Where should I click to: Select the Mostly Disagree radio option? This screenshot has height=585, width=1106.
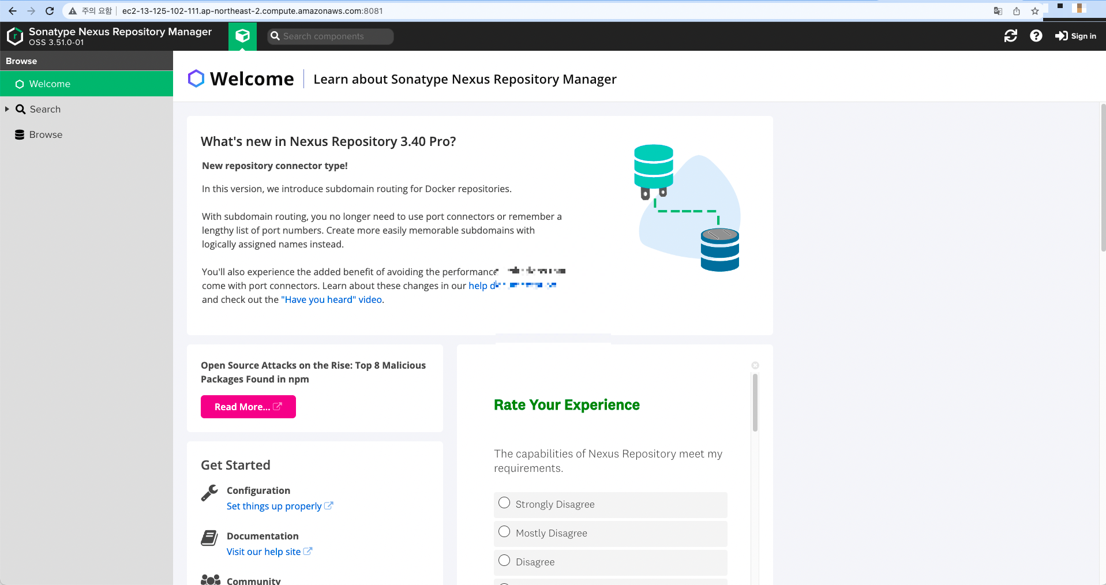point(504,531)
